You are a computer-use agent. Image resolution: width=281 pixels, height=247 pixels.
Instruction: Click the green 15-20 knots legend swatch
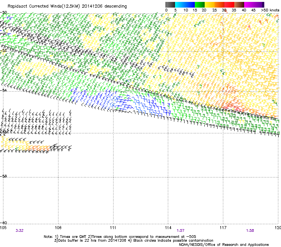pos(200,5)
